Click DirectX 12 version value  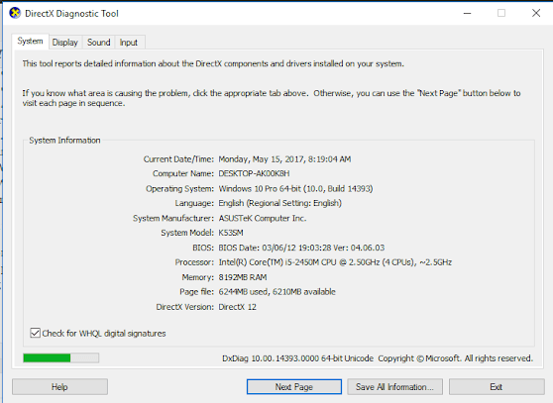[237, 307]
